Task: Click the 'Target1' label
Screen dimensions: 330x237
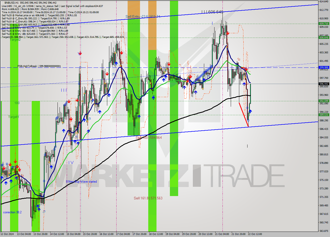Action: point(13,117)
